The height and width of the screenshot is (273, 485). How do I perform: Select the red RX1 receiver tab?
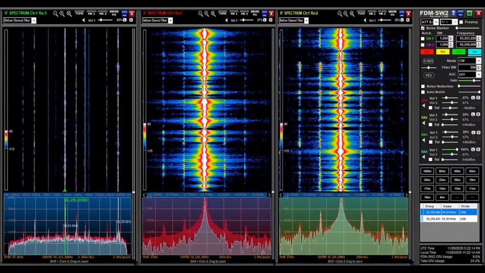427,52
